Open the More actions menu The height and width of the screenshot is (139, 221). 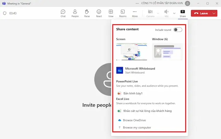tap(135, 13)
